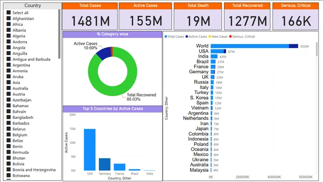Click the Total Recovered 1277M card

[x=247, y=16]
